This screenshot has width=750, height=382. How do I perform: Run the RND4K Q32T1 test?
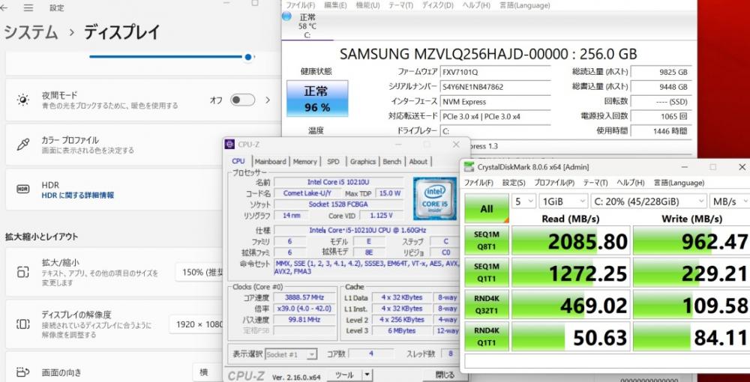[x=487, y=304]
